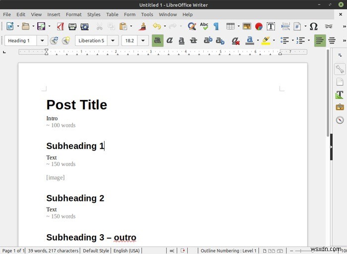Open the Insert menu
The height and width of the screenshot is (254, 347).
pos(54,14)
